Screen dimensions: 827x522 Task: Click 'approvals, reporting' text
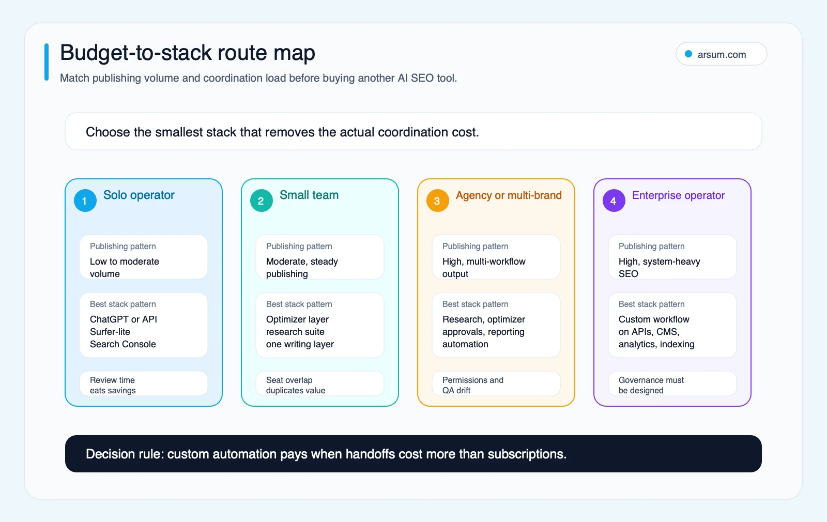[x=483, y=332]
